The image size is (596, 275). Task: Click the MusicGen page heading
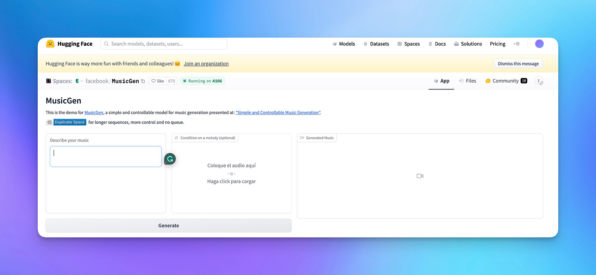pyautogui.click(x=63, y=101)
